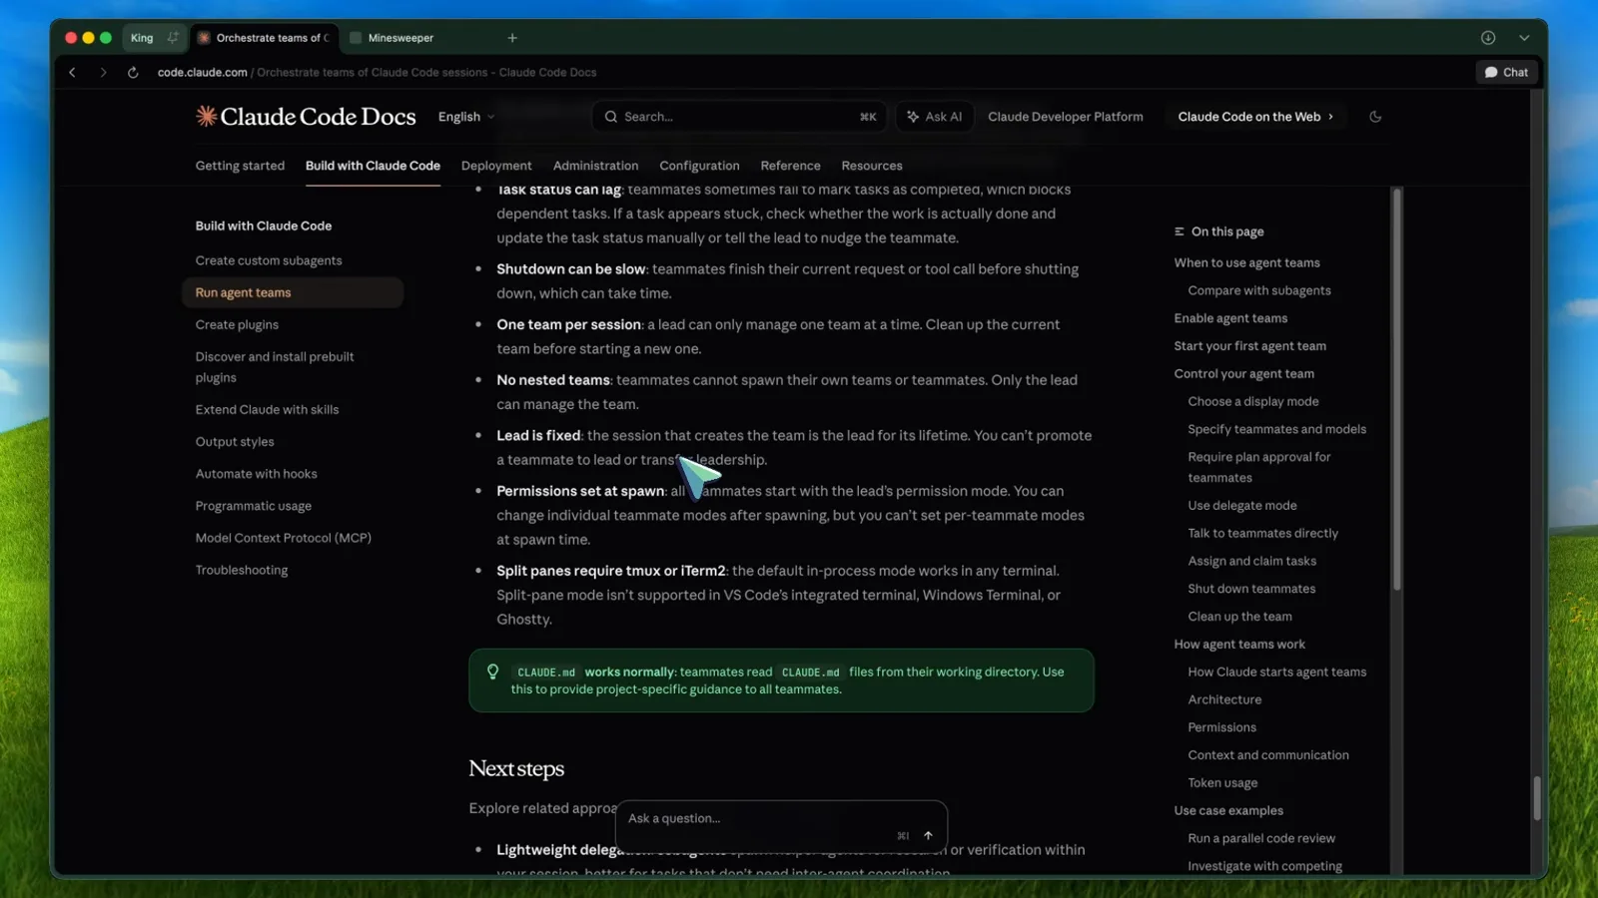Focus the Search documentation field
The width and height of the screenshot is (1598, 898).
[740, 117]
